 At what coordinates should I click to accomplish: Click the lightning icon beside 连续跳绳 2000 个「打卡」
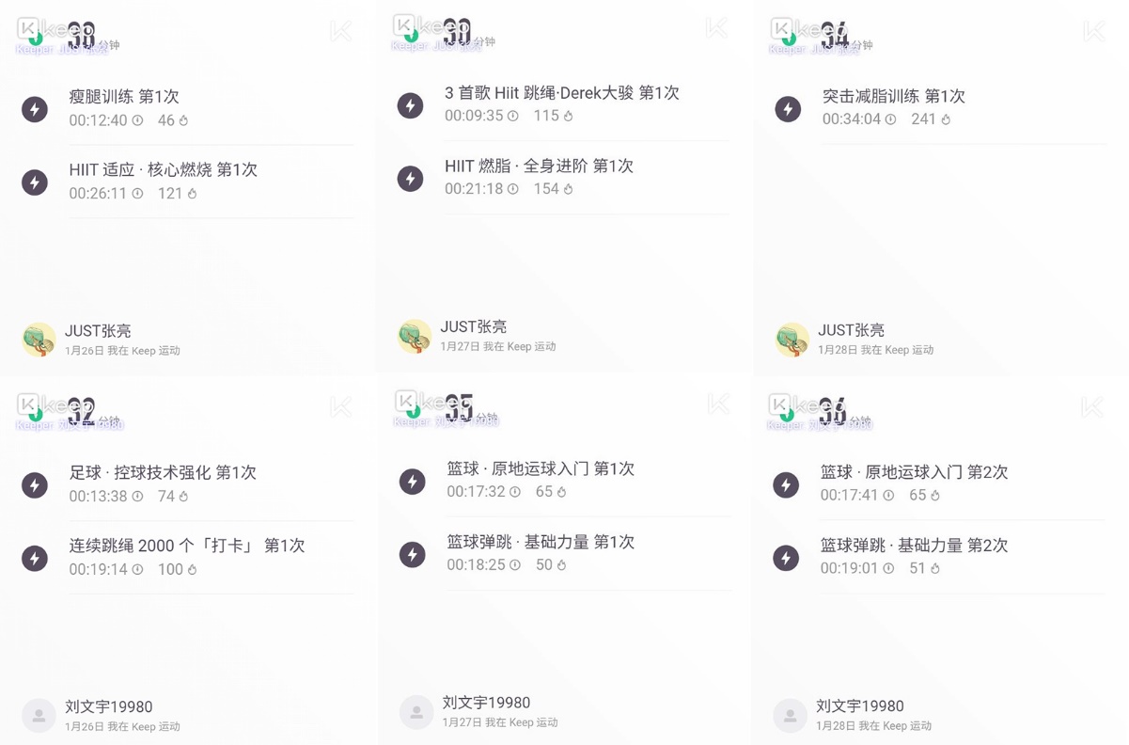[x=35, y=557]
